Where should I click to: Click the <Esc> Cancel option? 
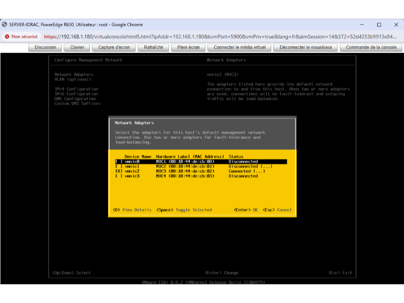277,210
